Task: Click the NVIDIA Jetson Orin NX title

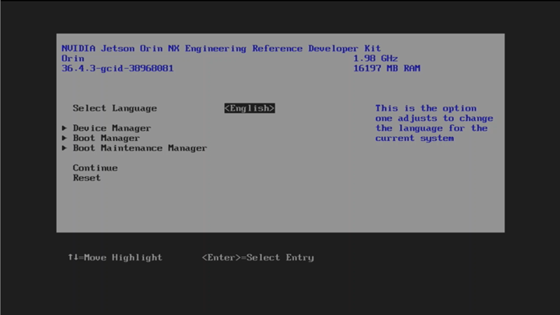Action: (x=221, y=48)
